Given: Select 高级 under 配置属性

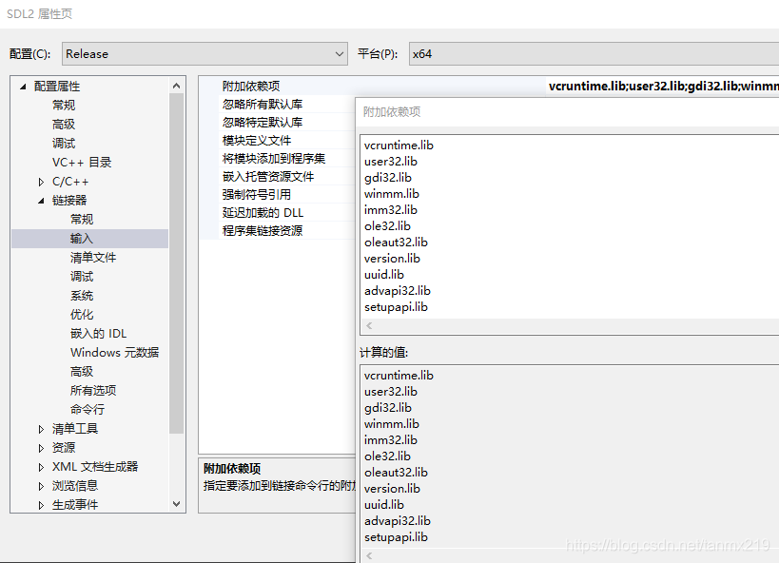Looking at the screenshot, I should [64, 125].
